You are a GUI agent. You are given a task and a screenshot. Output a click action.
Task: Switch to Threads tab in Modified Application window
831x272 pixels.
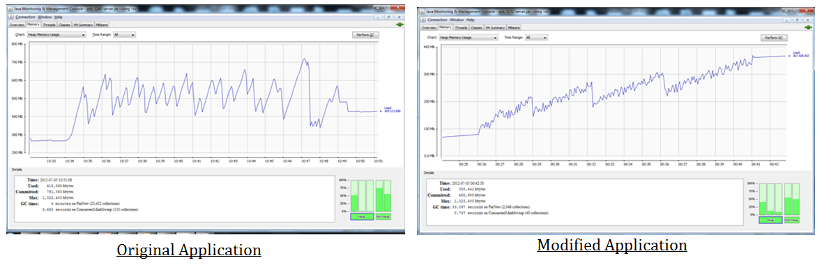click(x=461, y=27)
